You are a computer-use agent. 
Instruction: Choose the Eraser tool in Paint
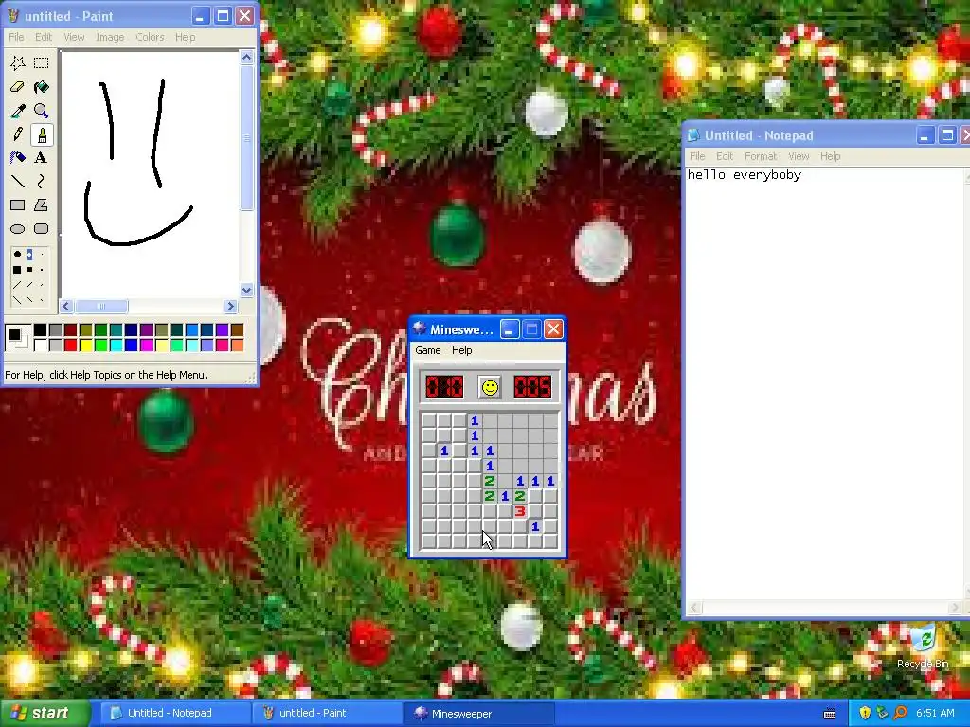click(17, 87)
